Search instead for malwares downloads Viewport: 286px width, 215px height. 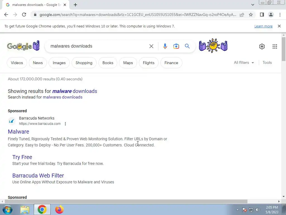63,97
